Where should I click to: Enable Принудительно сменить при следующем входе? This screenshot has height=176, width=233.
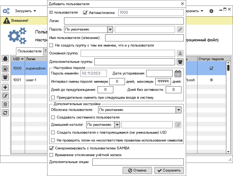click(53, 98)
